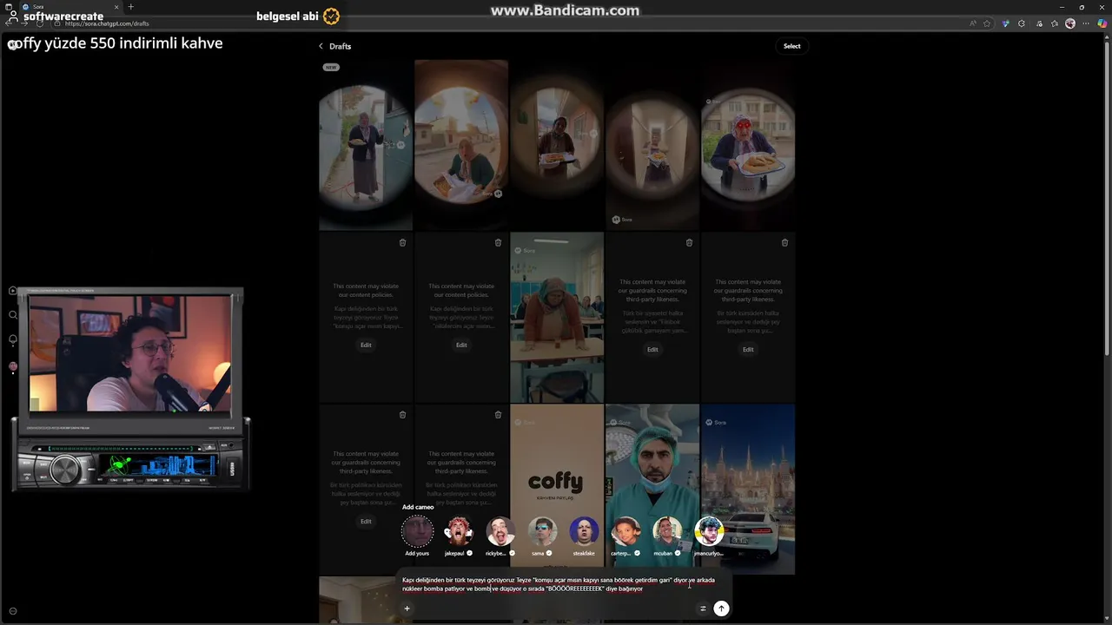Open the red-eyed woman peephole draft
This screenshot has height=625, width=1112.
pos(748,145)
